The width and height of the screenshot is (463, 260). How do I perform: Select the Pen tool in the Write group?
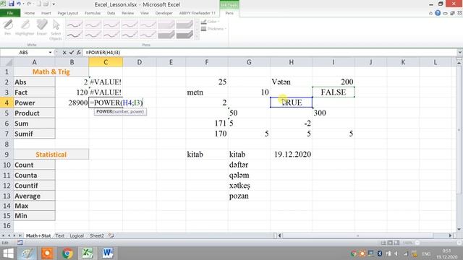coord(8,27)
